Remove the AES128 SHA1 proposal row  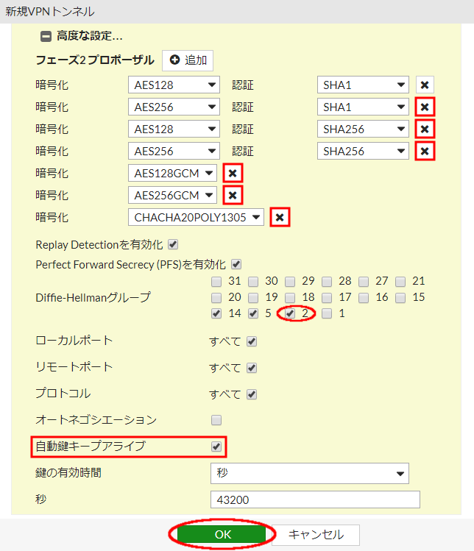425,85
